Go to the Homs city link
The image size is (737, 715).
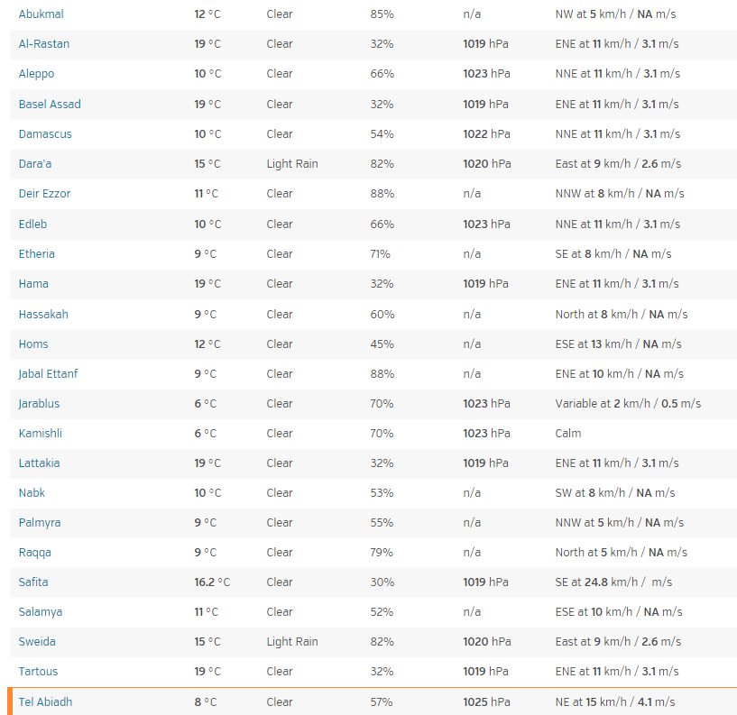[32, 344]
